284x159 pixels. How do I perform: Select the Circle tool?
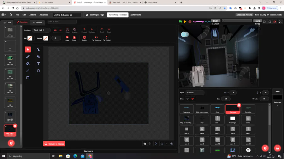38,71
